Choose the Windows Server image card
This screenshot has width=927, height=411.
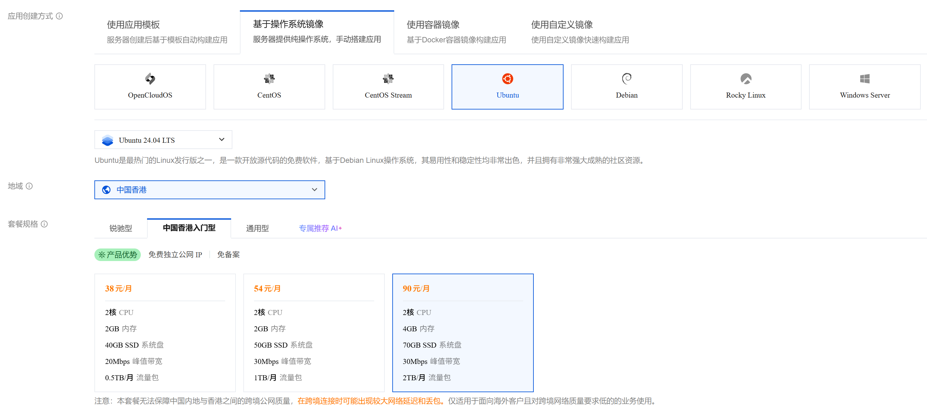click(x=865, y=87)
